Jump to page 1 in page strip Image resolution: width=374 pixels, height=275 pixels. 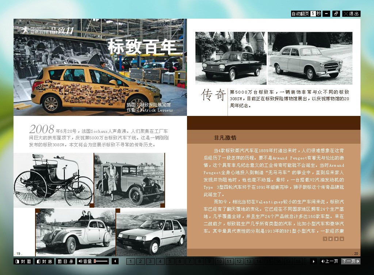click(x=130, y=261)
